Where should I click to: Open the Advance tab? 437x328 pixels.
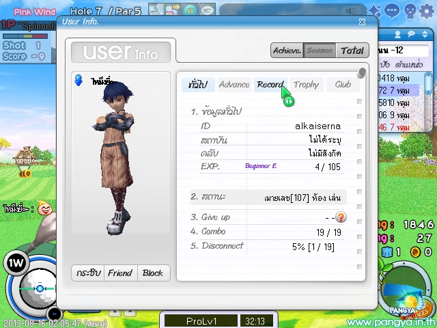(x=234, y=85)
